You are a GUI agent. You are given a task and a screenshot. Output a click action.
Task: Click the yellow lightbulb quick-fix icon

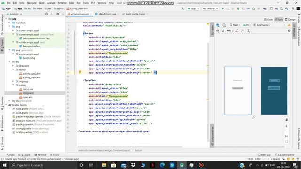(x=80, y=72)
